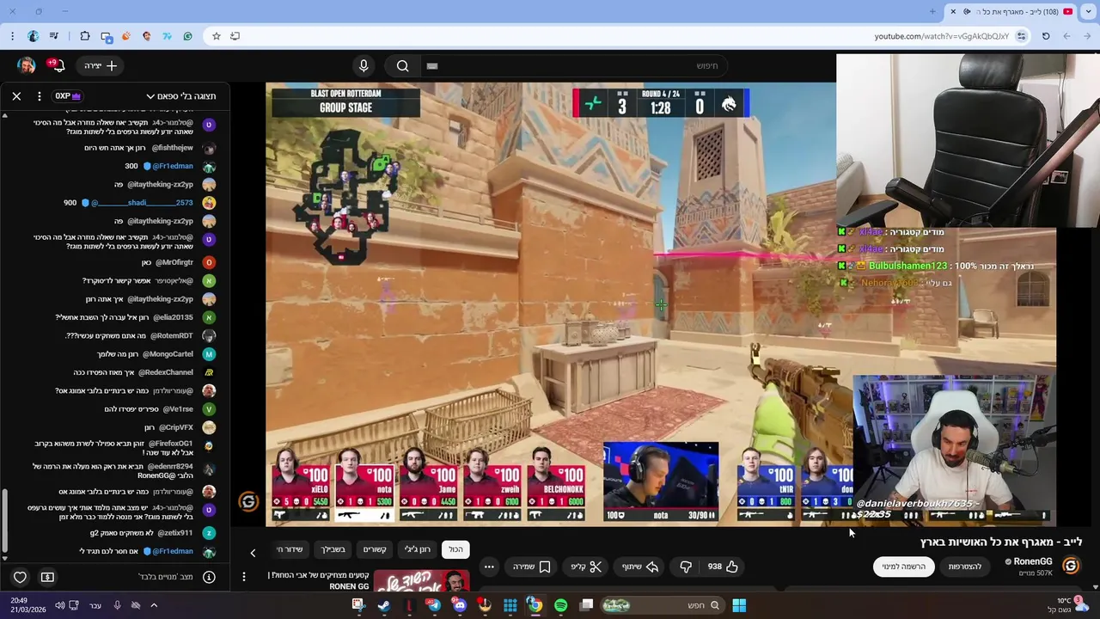
Task: Click the Create (יצירה) button
Action: (x=101, y=65)
